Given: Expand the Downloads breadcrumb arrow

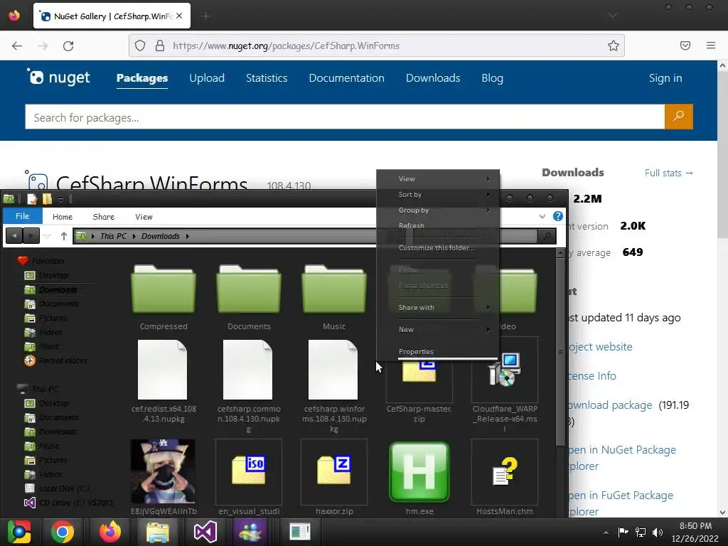Looking at the screenshot, I should pyautogui.click(x=188, y=236).
